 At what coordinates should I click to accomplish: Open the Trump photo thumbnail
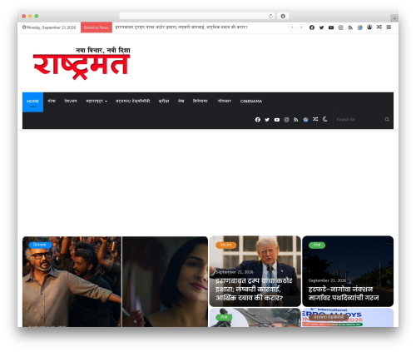pyautogui.click(x=255, y=271)
